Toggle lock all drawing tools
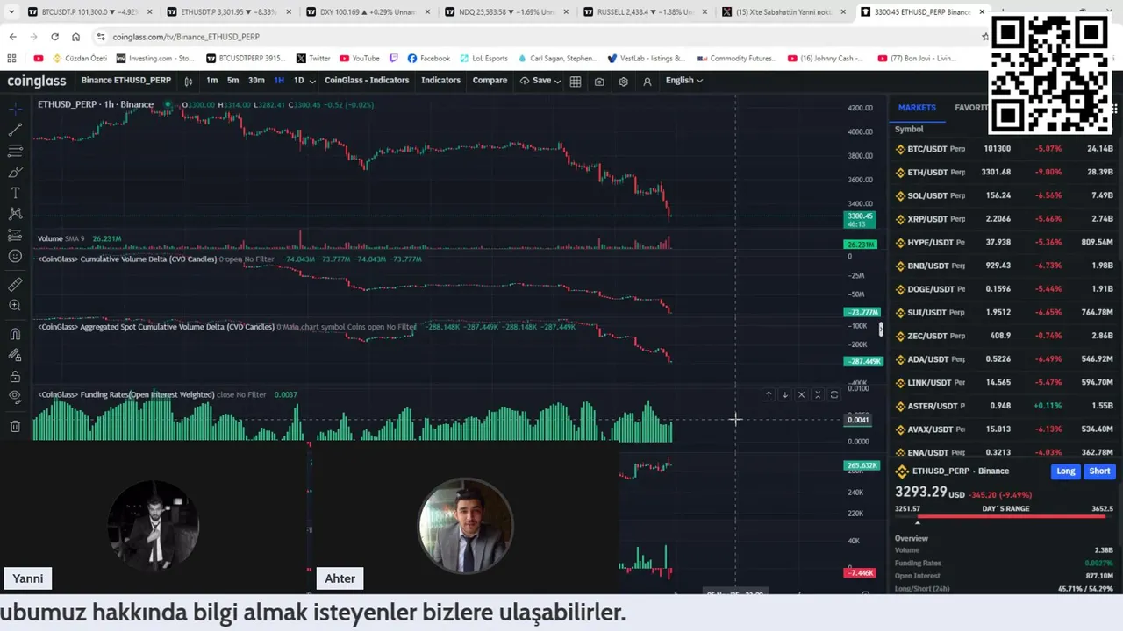This screenshot has height=631, width=1123. [15, 376]
